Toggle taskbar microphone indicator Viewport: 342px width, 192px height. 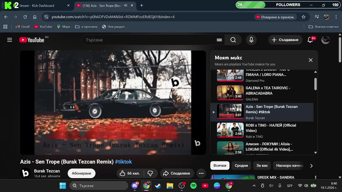tap(280, 186)
